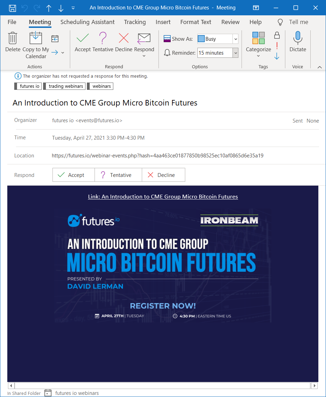The width and height of the screenshot is (326, 397).
Task: Toggle ribbon display options icon in title bar
Action: pos(256,8)
